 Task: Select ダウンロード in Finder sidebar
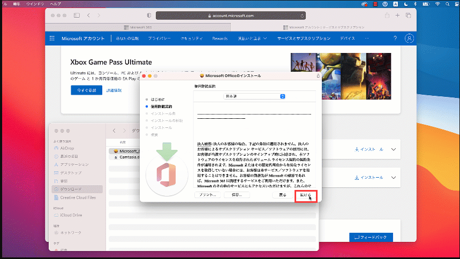click(x=71, y=189)
